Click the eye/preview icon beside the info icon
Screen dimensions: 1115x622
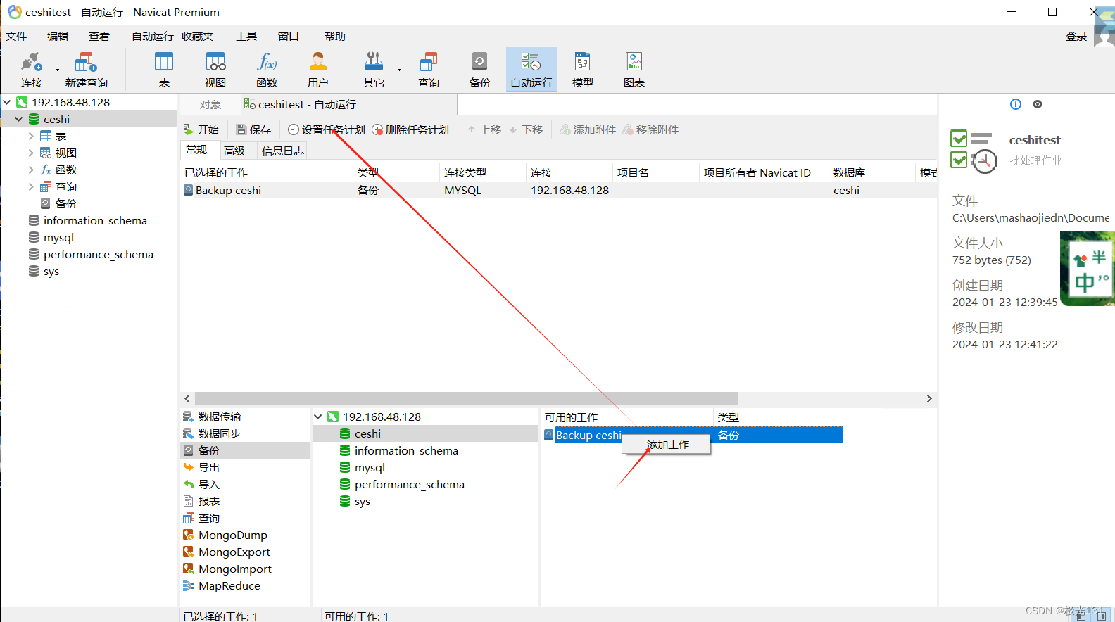click(1038, 104)
